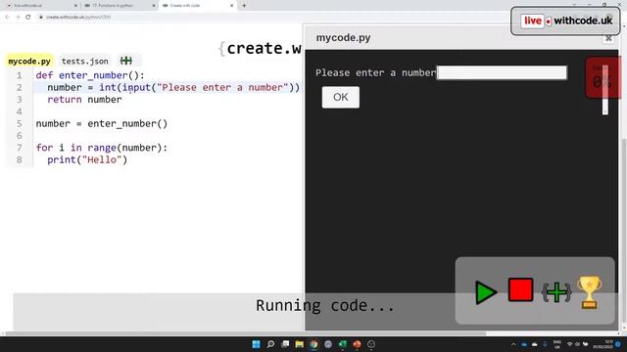Open the Windows Start menu

(x=257, y=344)
